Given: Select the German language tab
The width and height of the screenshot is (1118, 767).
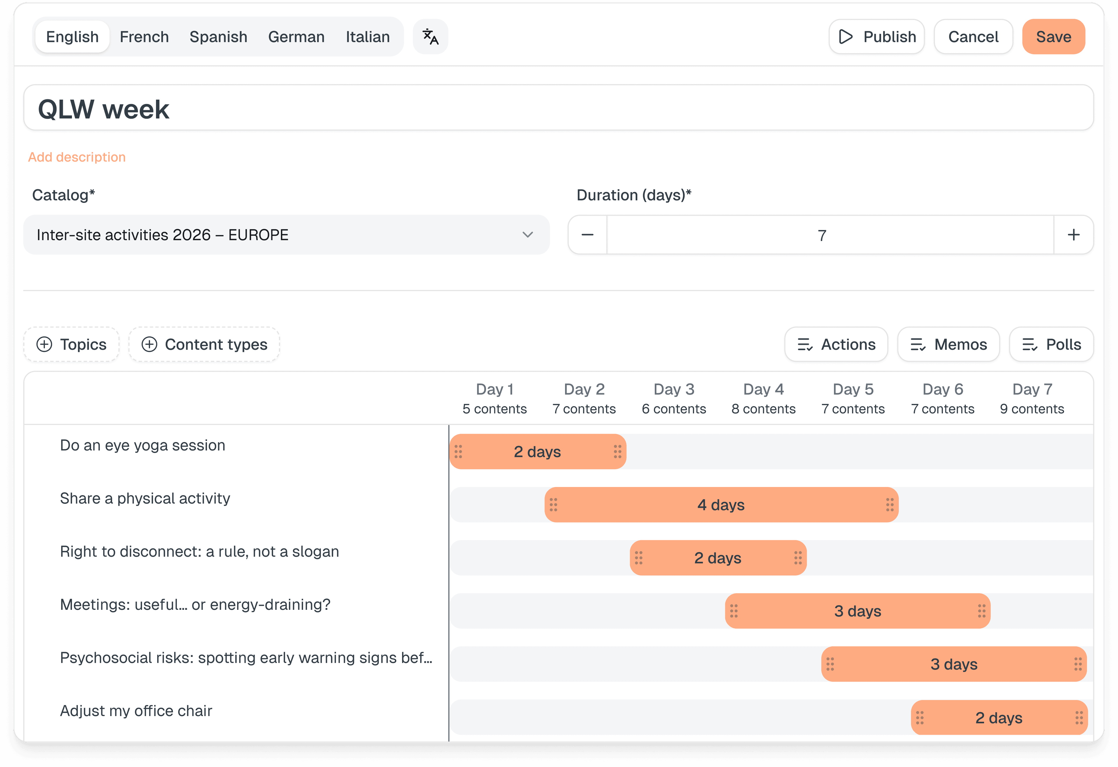Looking at the screenshot, I should click(x=296, y=36).
